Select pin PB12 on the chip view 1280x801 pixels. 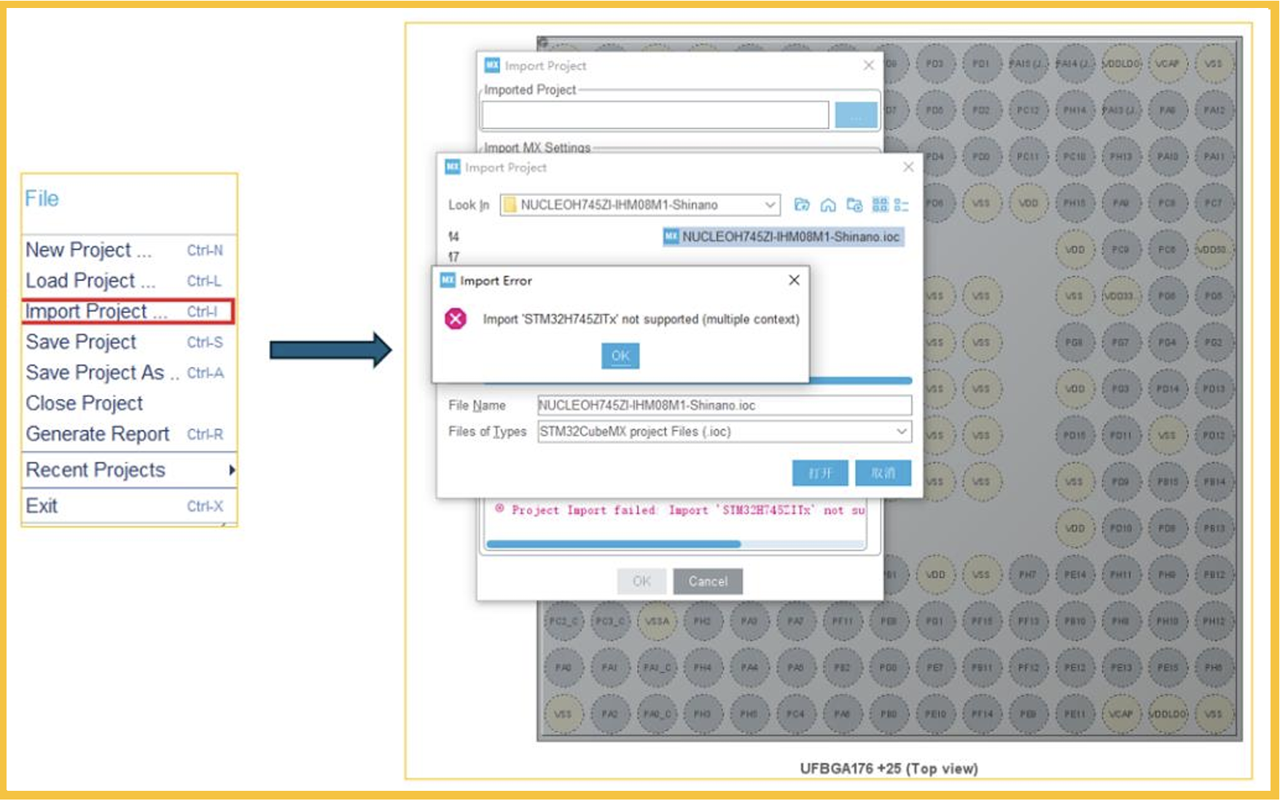pyautogui.click(x=1214, y=575)
